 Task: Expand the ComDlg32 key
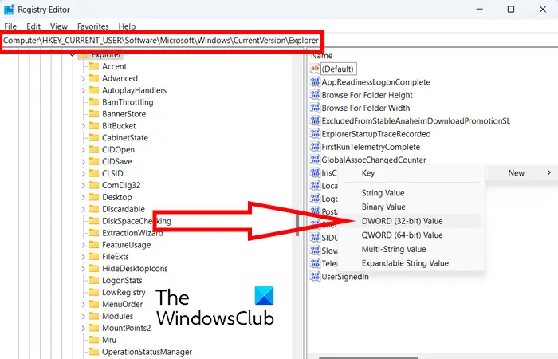[x=83, y=185]
